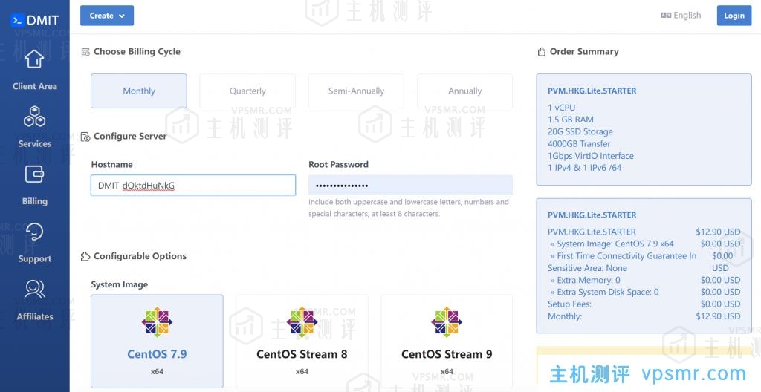Click PVM.HKG.Lite.STARTER title in specs card

point(592,91)
